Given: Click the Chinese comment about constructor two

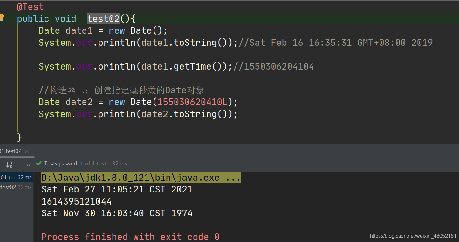Looking at the screenshot, I should point(121,90).
